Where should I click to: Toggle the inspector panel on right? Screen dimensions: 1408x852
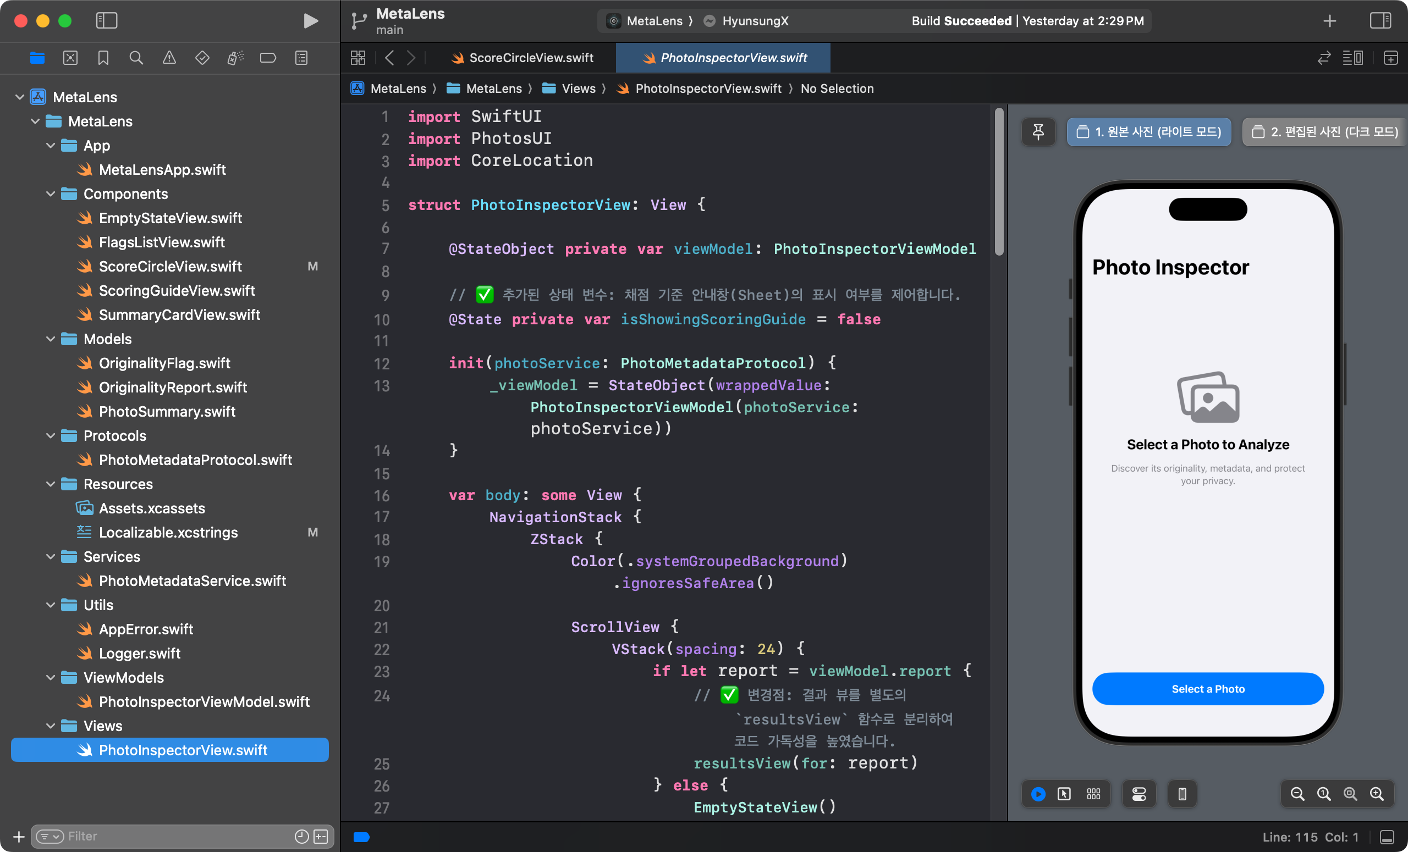[x=1380, y=21]
